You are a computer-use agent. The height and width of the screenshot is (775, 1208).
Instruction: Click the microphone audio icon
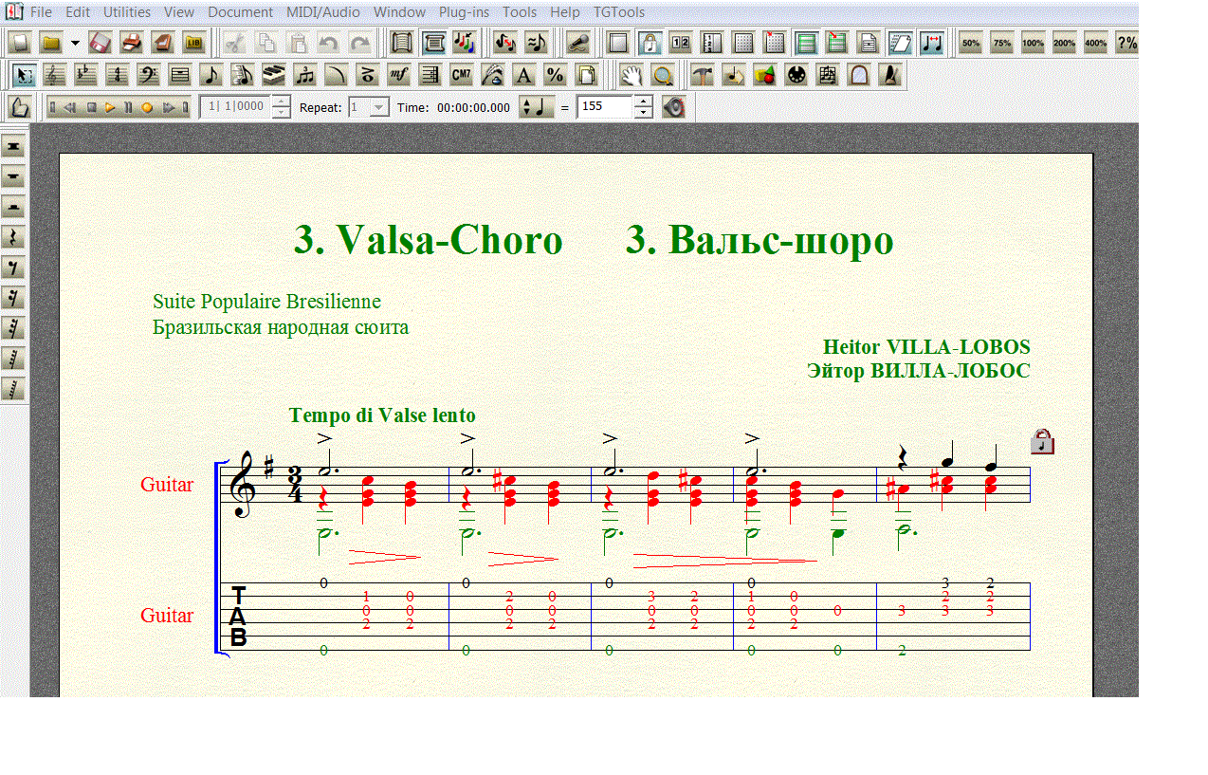(577, 43)
